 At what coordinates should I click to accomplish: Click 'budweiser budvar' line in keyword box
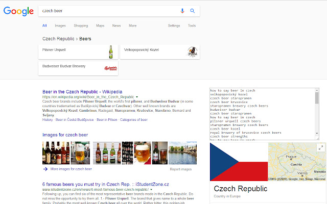tap(225, 110)
